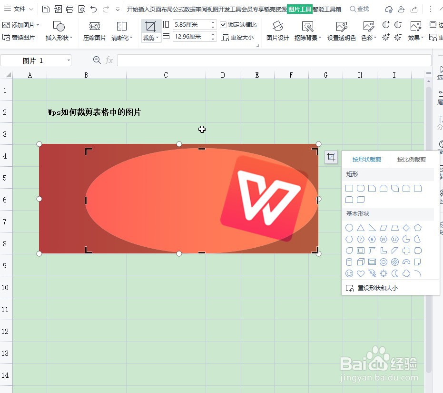Select column C header
The image size is (443, 393).
[166, 75]
